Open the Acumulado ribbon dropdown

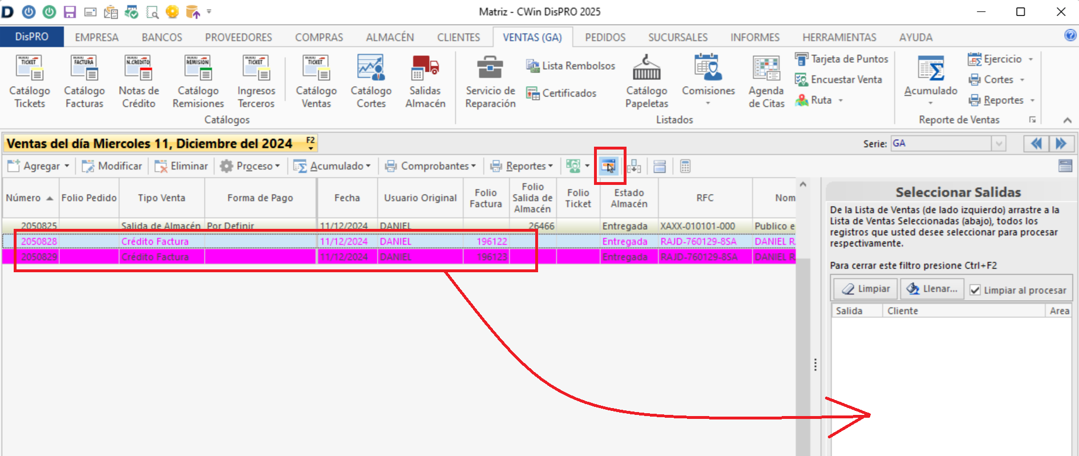tap(931, 91)
